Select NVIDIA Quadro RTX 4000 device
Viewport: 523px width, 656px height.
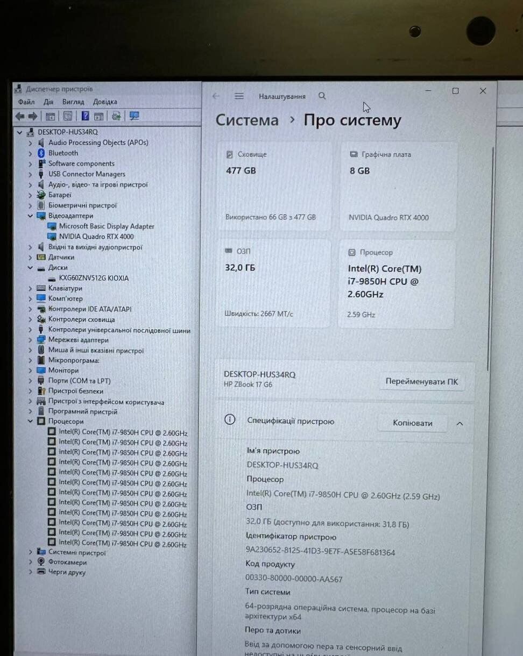pyautogui.click(x=96, y=237)
